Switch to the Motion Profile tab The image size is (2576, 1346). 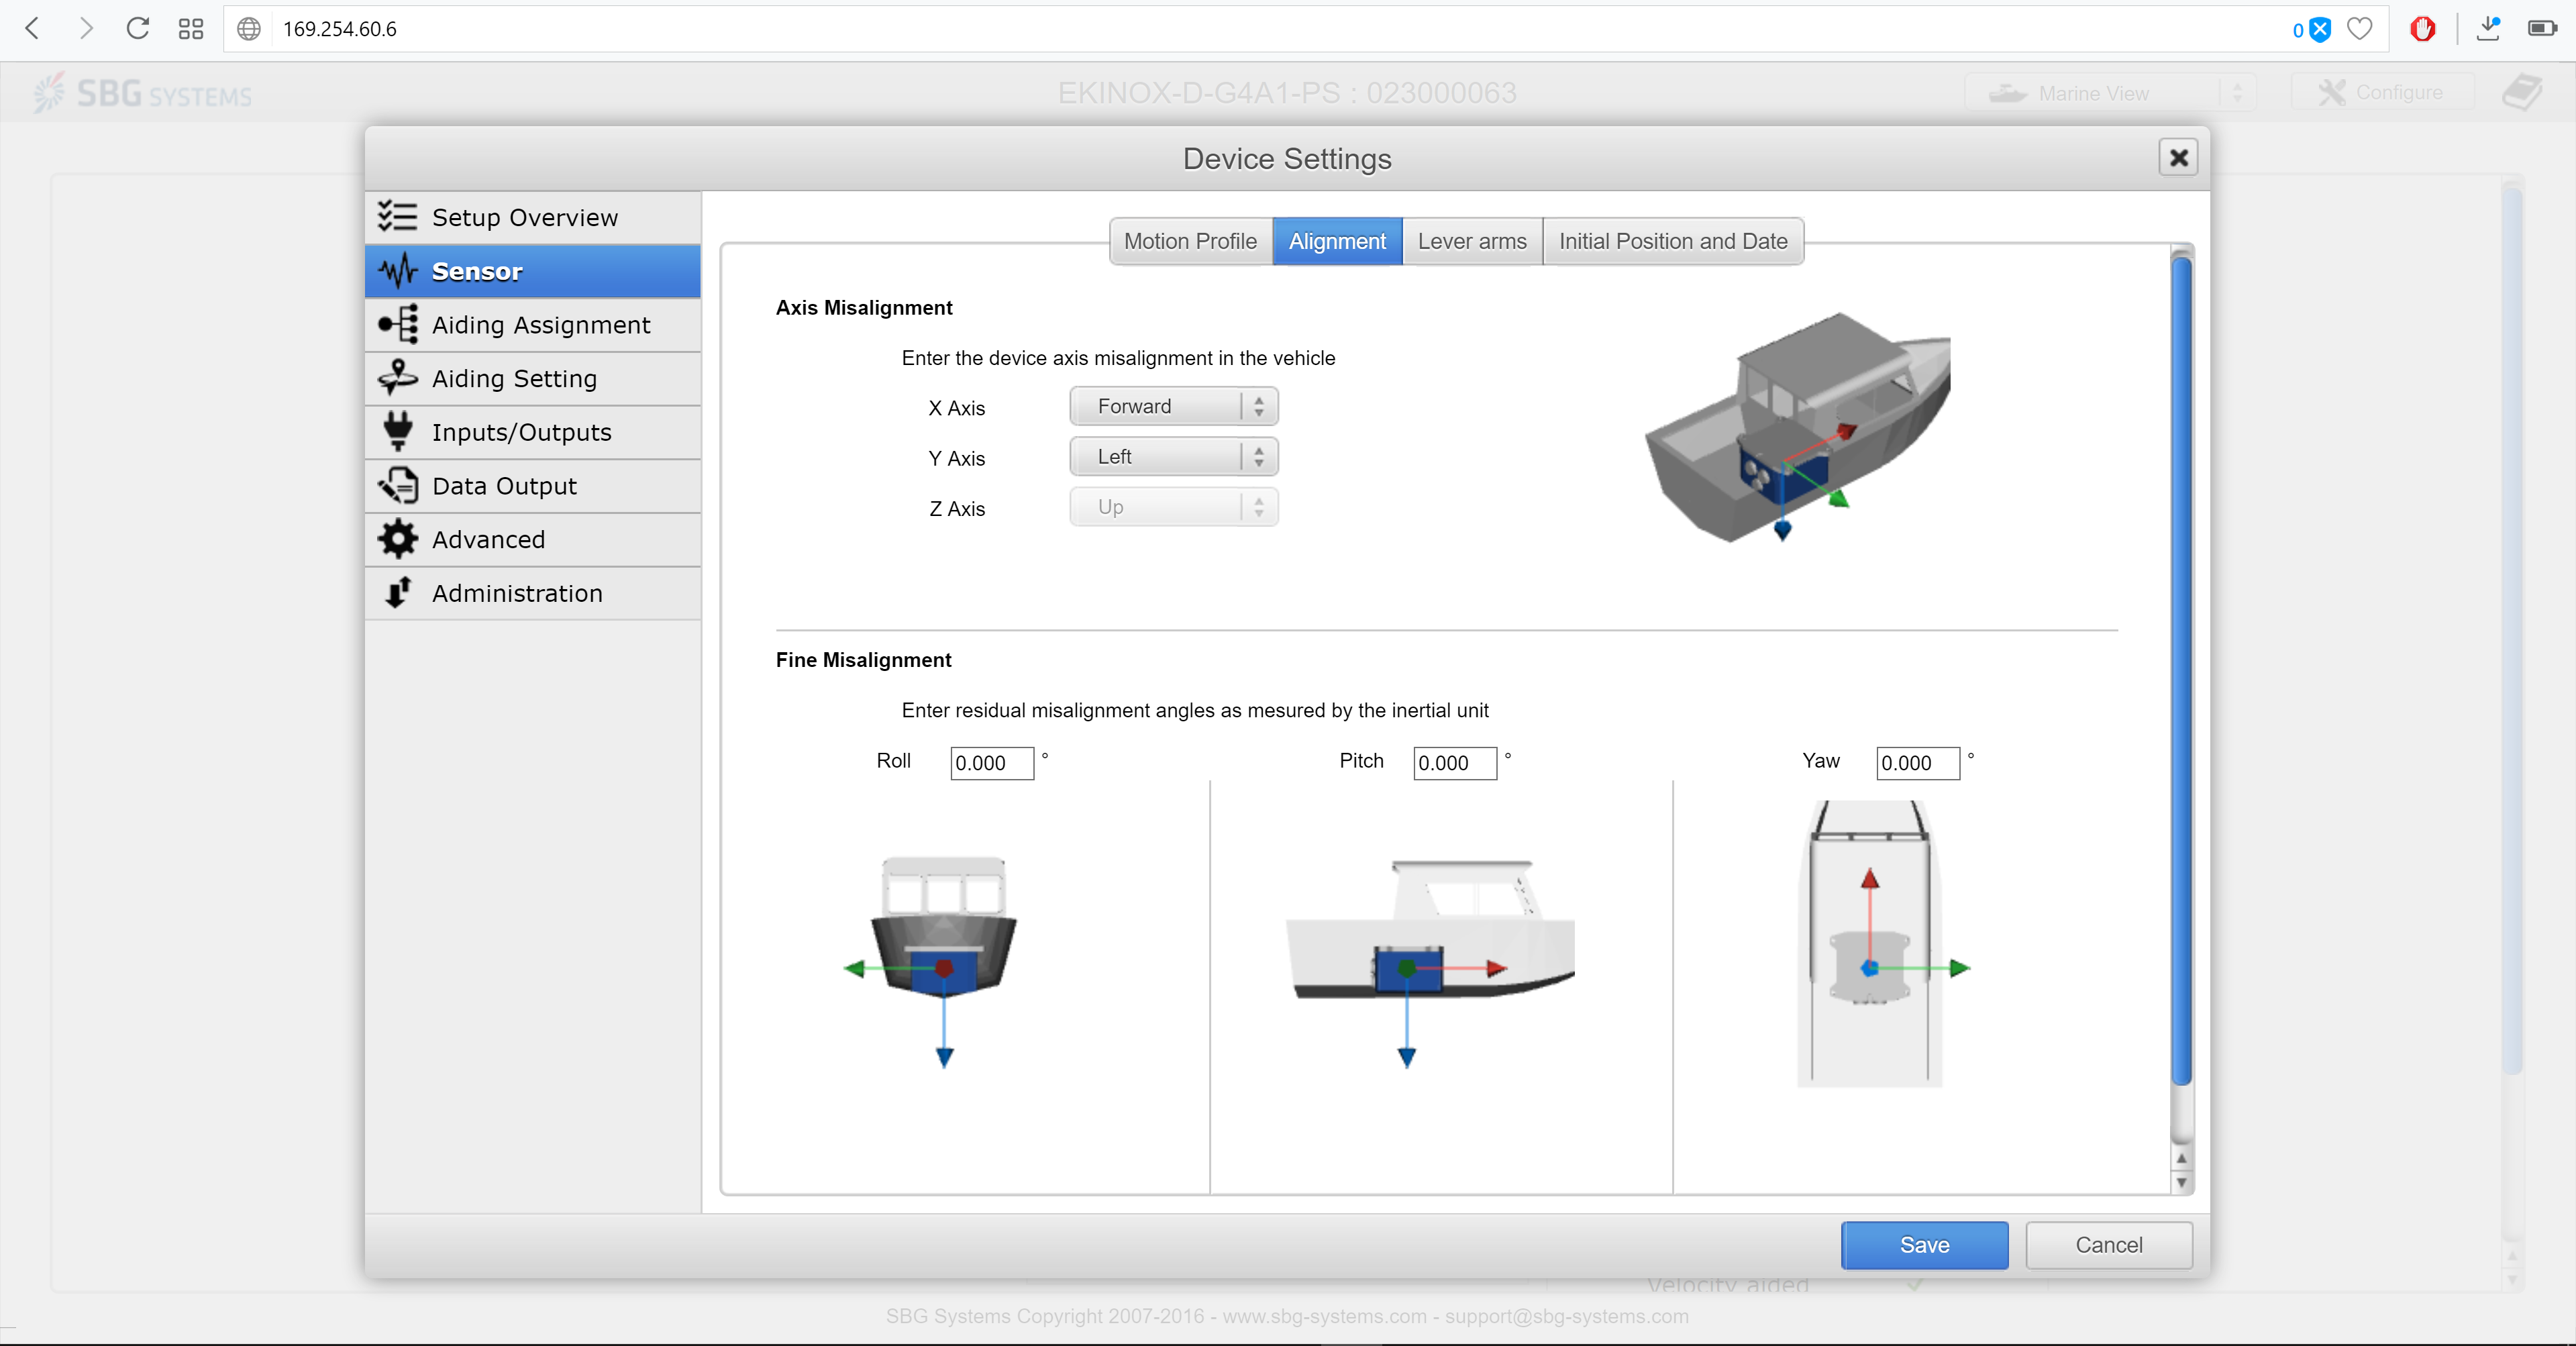coord(1189,241)
